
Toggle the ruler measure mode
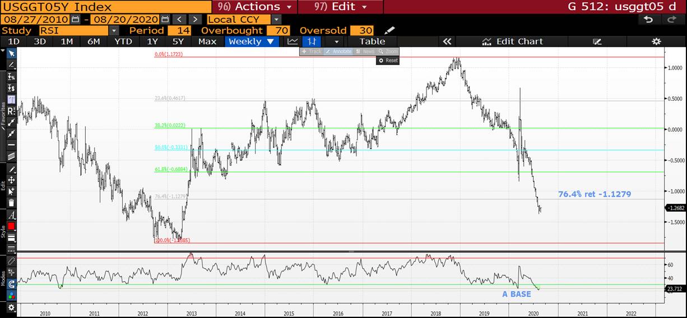(x=11, y=261)
